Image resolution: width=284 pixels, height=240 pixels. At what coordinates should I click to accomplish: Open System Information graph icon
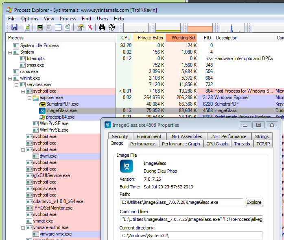pos(40,28)
